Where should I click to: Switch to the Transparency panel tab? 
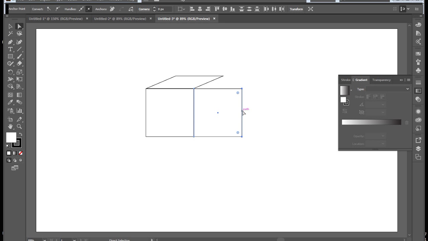pyautogui.click(x=382, y=80)
